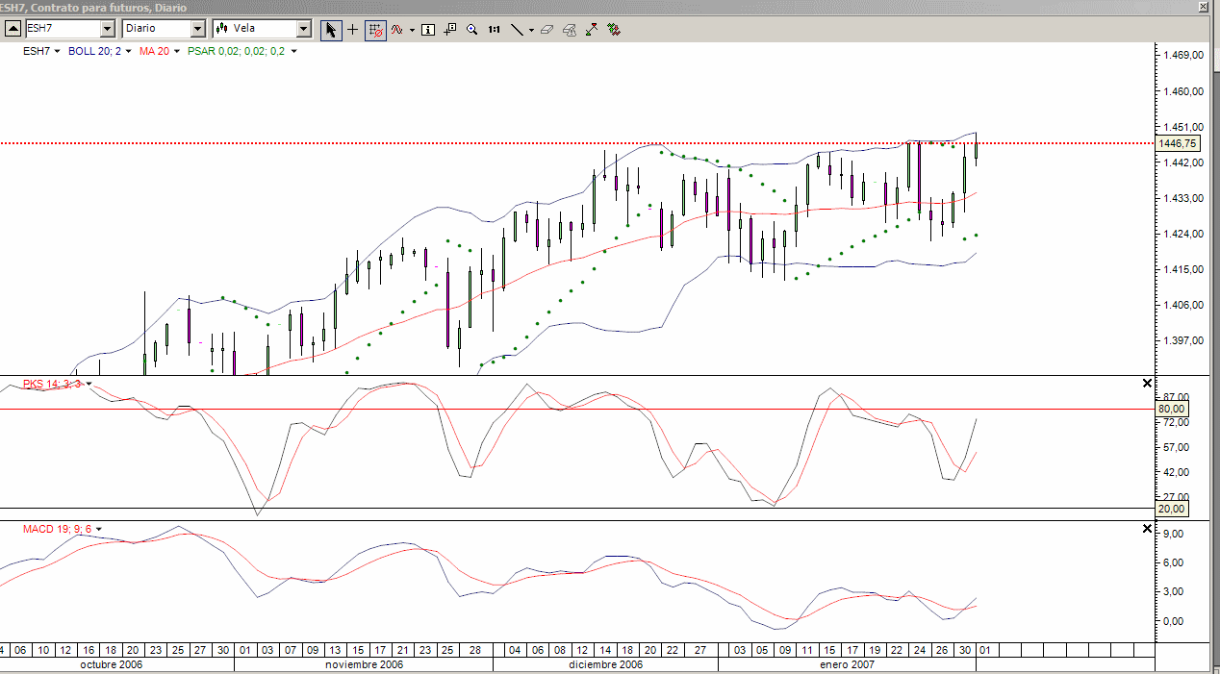1220x674 pixels.
Task: Click the MACD 19; 9; 6 label
Action: point(57,529)
